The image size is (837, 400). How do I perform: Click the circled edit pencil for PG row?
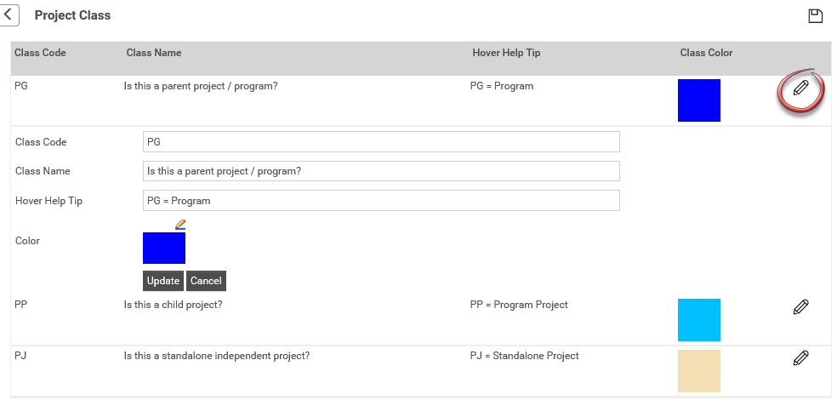coord(800,89)
